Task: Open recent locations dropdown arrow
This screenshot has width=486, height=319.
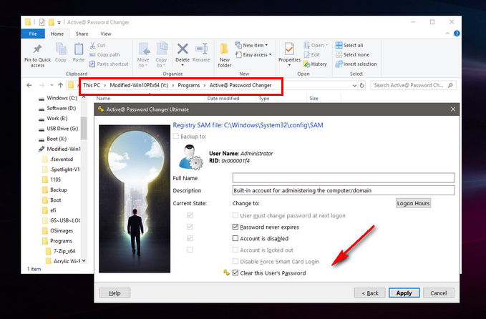Action: 52,85
